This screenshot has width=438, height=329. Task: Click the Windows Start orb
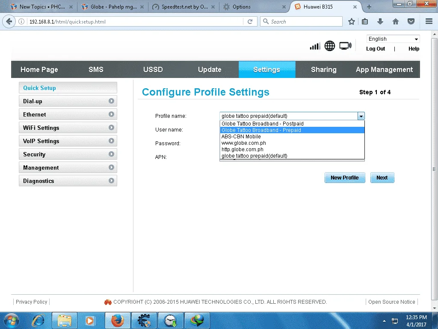[x=11, y=320]
